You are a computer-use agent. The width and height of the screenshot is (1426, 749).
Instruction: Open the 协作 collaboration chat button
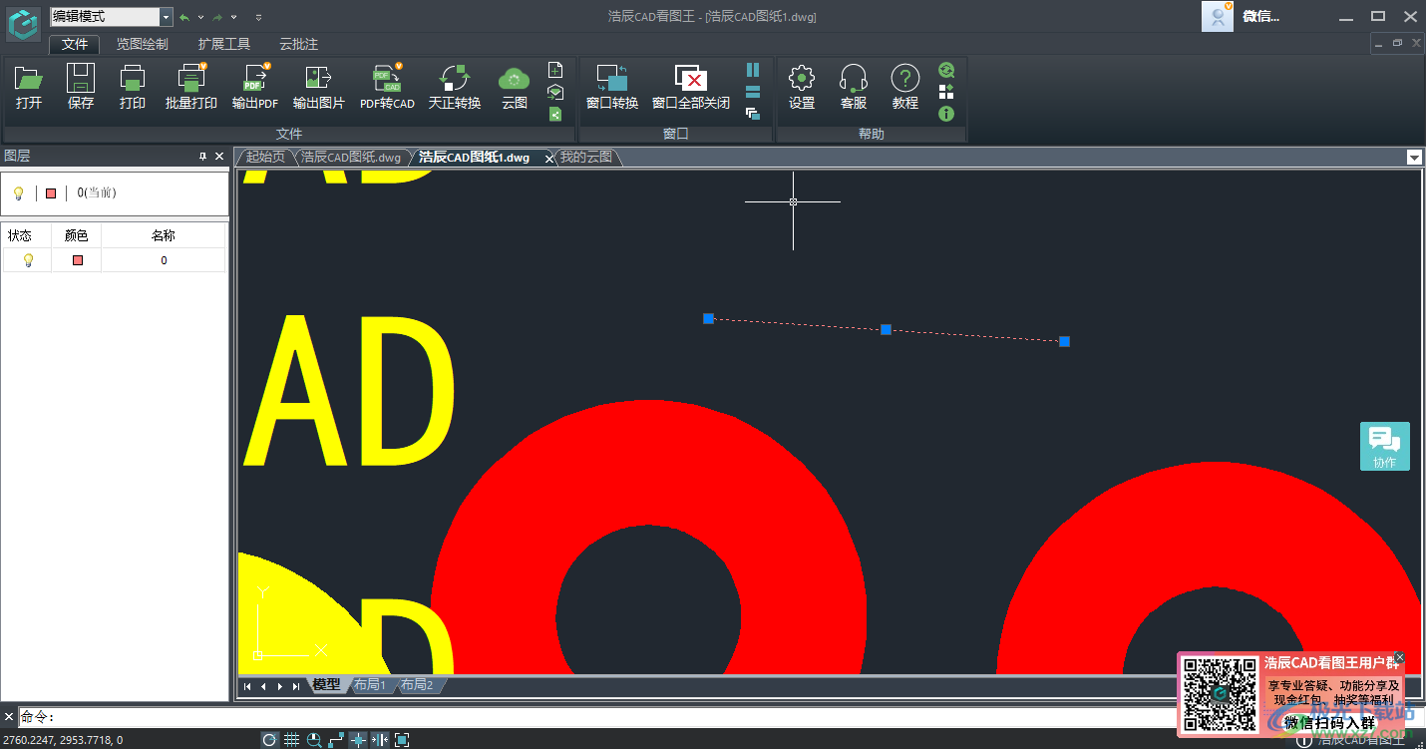[1385, 446]
